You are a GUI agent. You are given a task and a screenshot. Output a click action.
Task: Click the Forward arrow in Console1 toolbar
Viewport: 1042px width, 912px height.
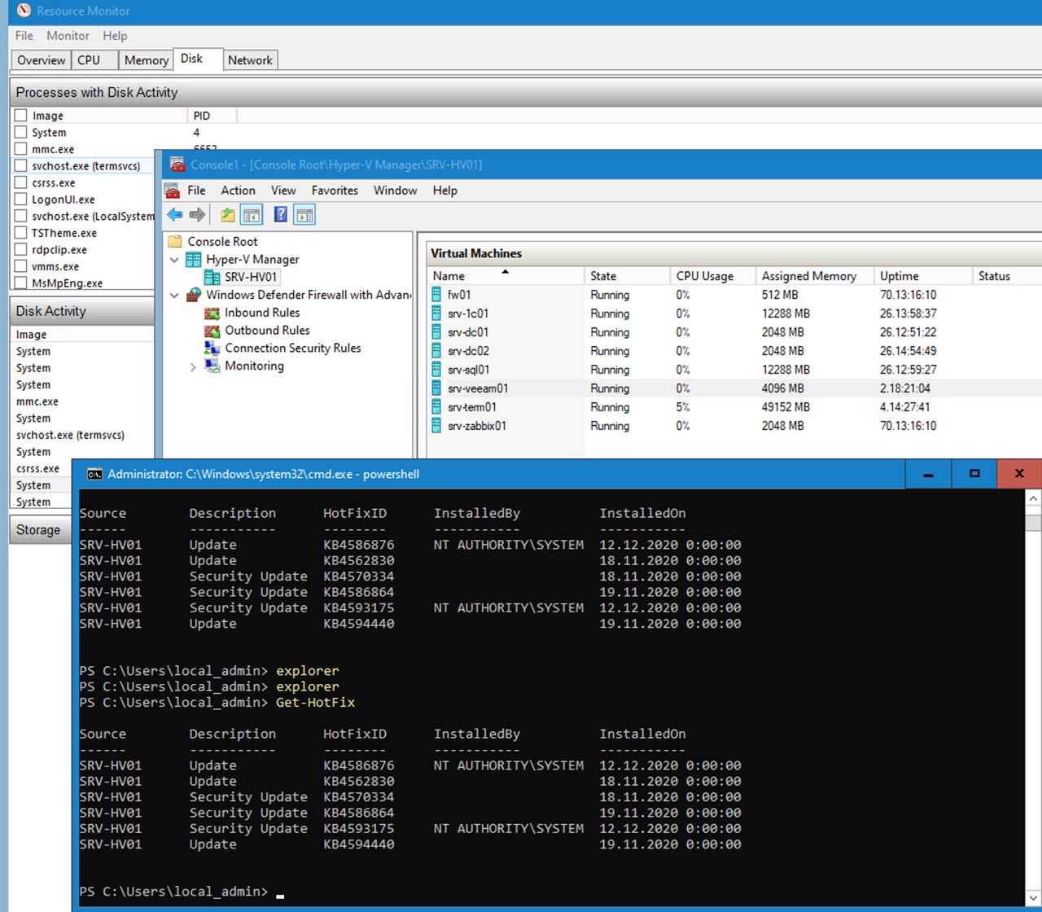tap(197, 215)
